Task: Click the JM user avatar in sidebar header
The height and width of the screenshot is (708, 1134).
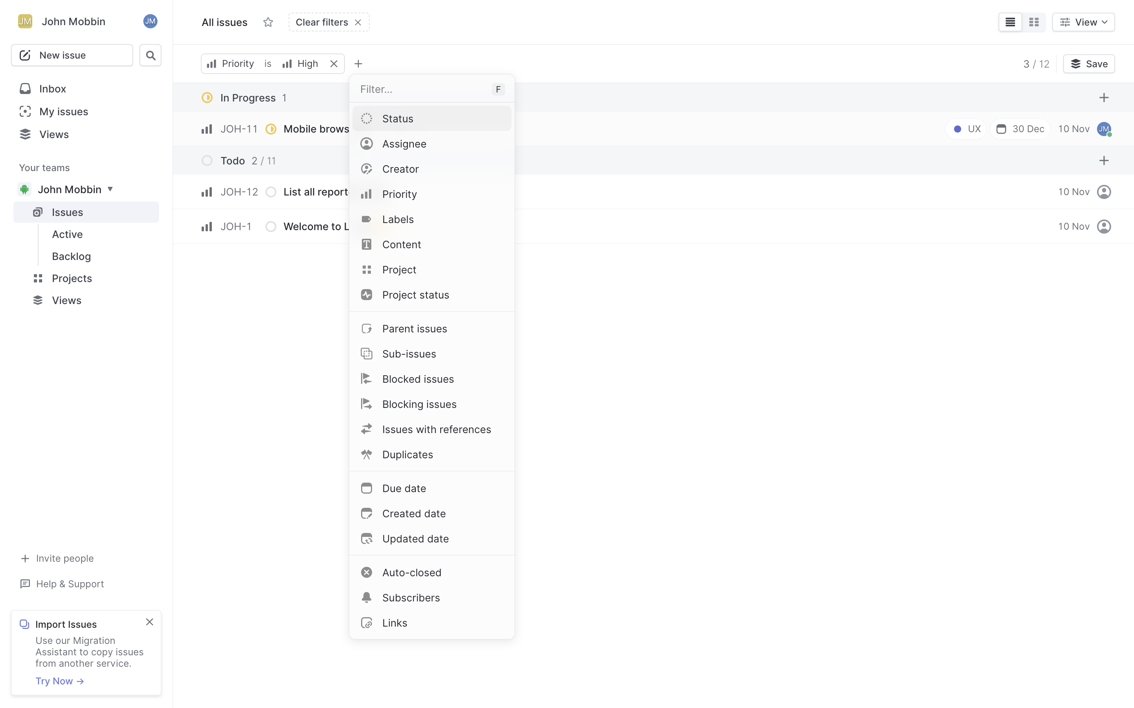Action: (x=150, y=21)
